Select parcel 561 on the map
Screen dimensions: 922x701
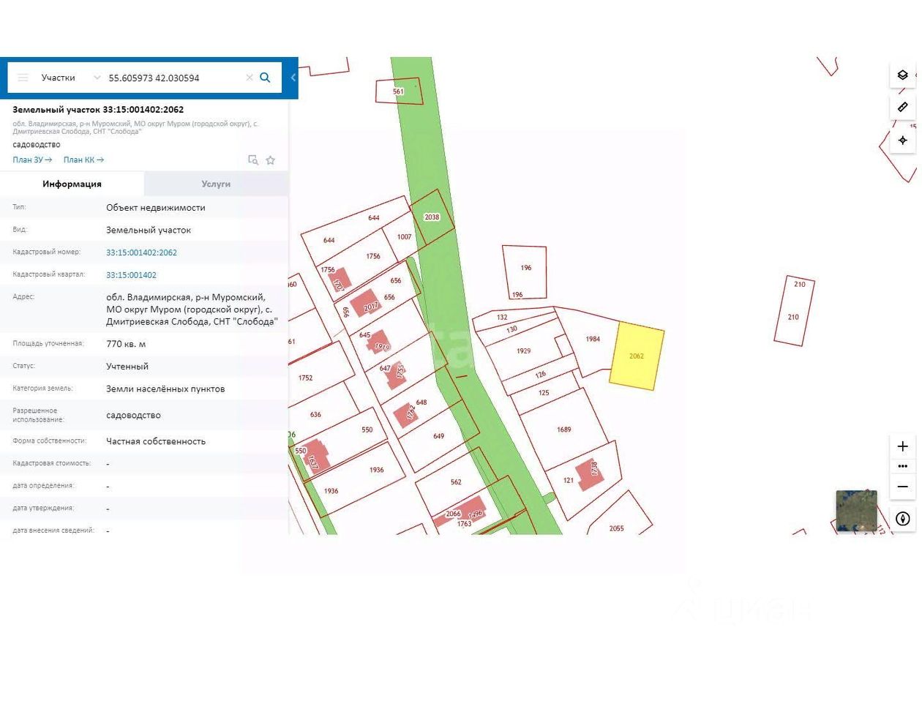click(398, 91)
